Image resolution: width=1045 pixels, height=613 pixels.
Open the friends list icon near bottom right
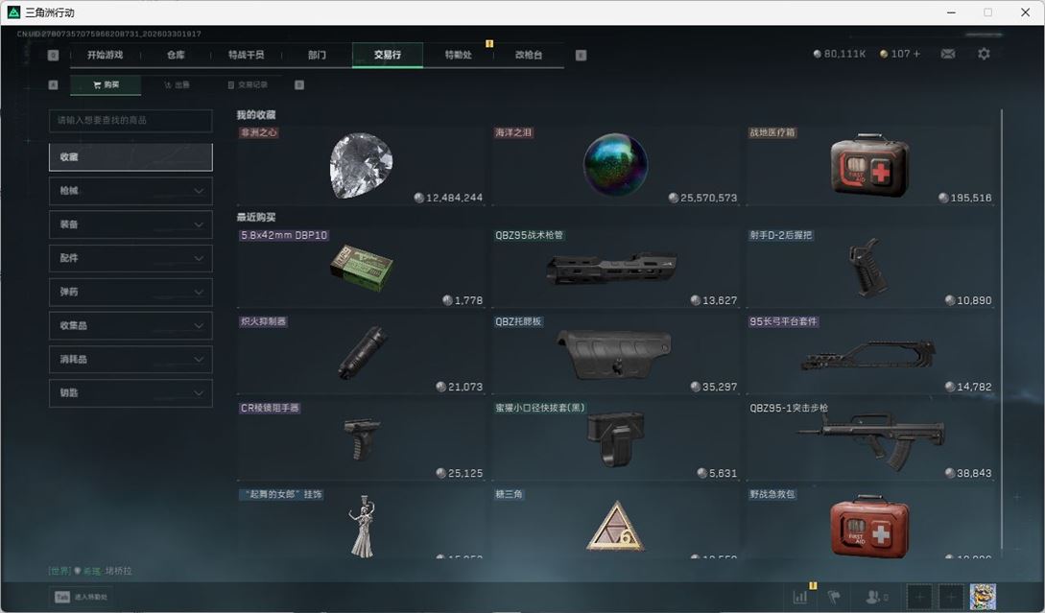[874, 596]
